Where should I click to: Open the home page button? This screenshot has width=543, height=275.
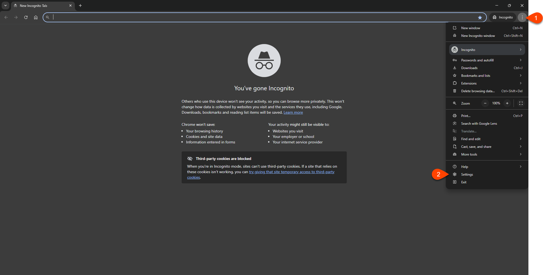(x=36, y=17)
